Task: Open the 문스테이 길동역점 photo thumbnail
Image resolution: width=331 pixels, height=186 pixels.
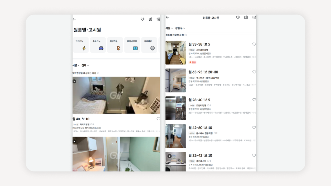Action: click(x=176, y=136)
